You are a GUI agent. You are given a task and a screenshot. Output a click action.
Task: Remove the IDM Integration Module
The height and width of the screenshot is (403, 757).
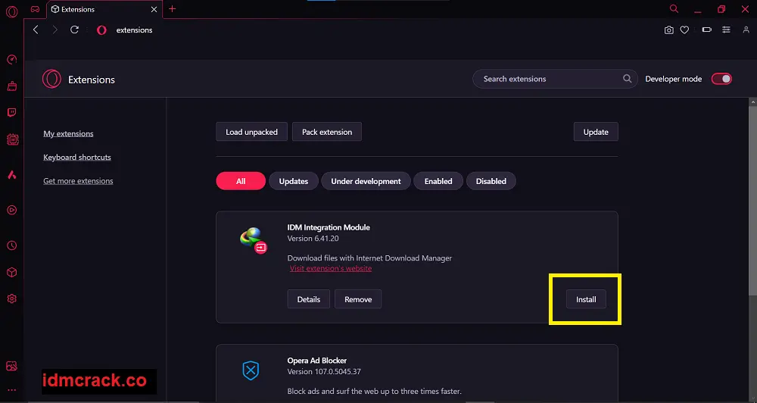[358, 299]
